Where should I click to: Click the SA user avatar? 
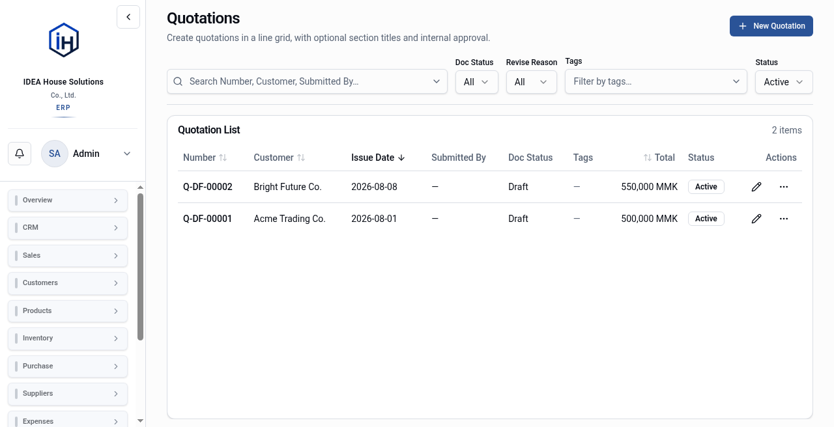pyautogui.click(x=55, y=154)
